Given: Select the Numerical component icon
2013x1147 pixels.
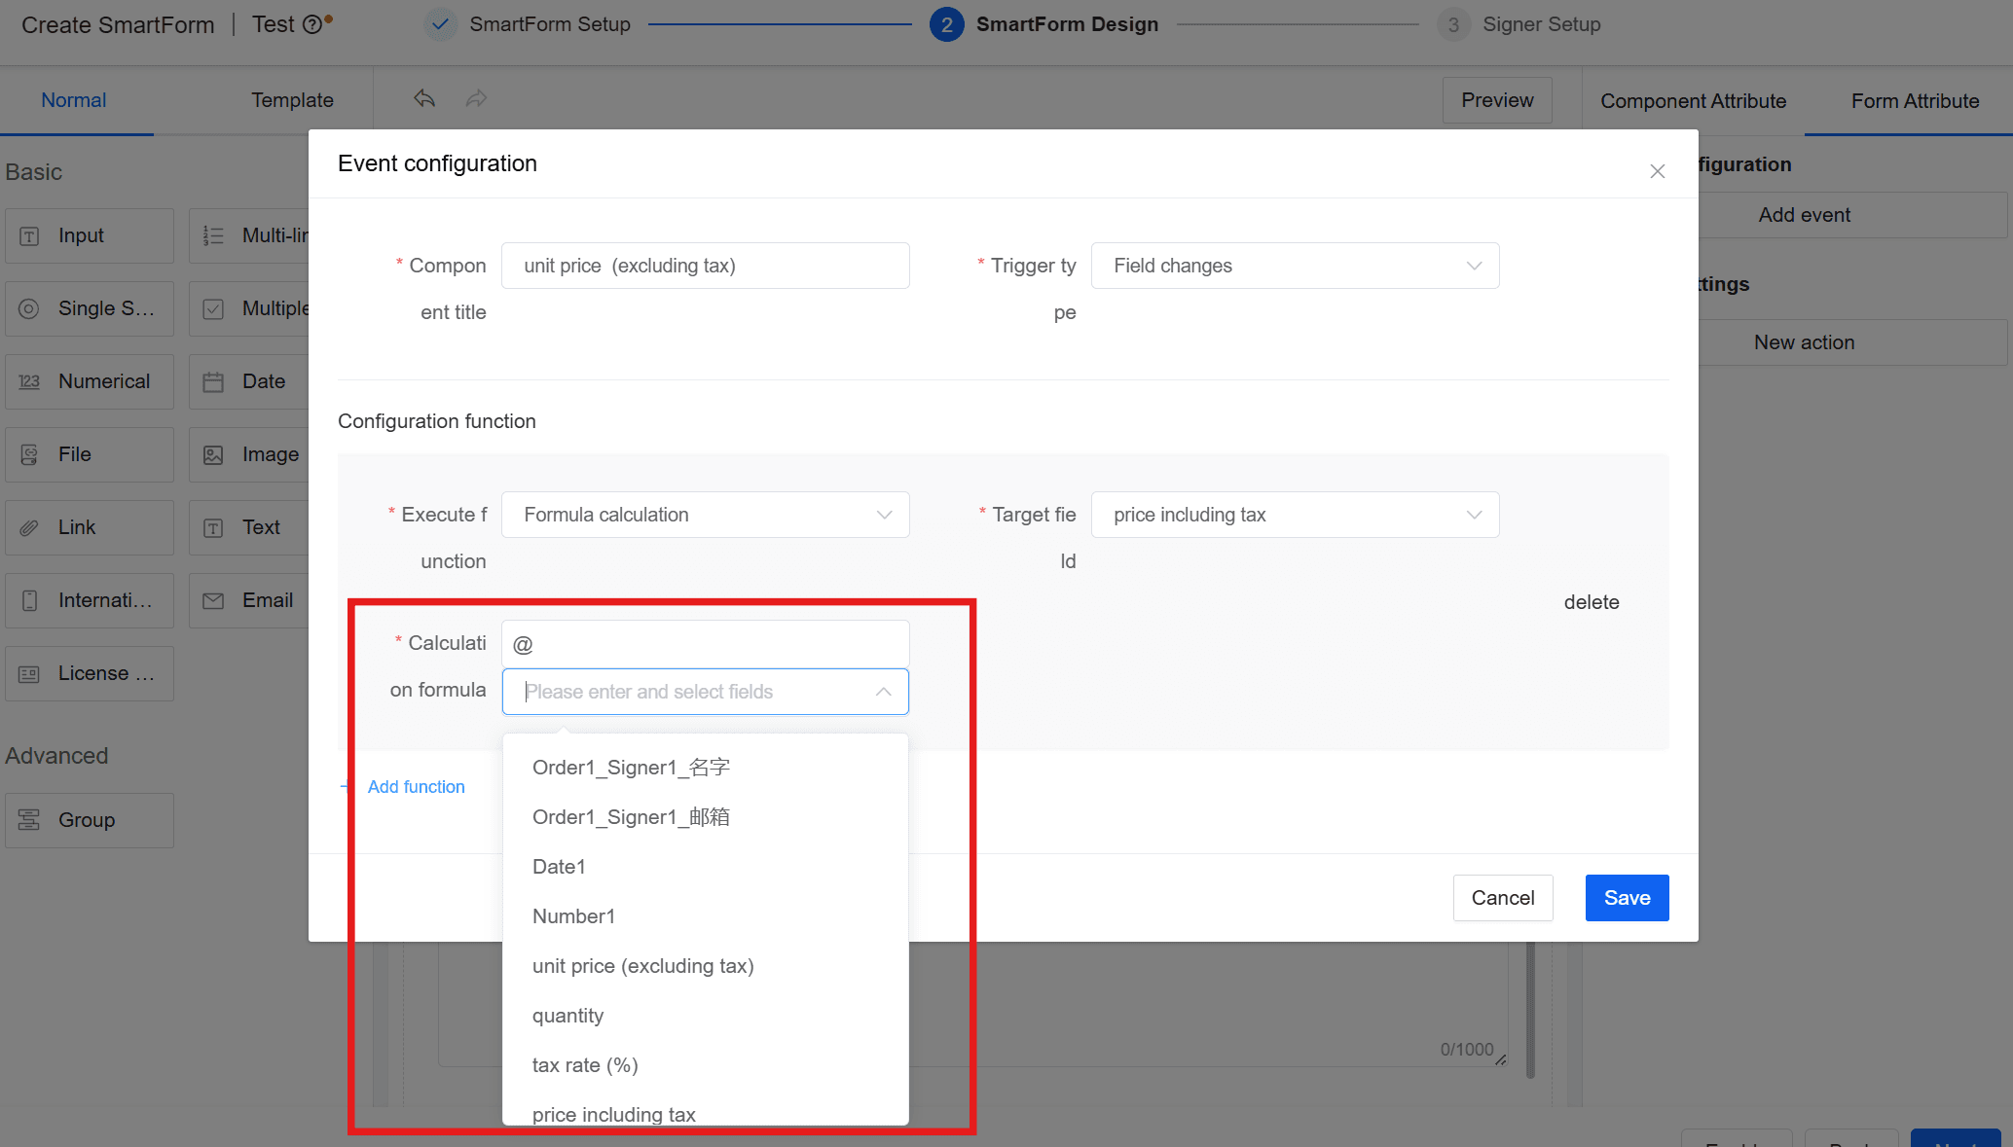Looking at the screenshot, I should tap(29, 381).
